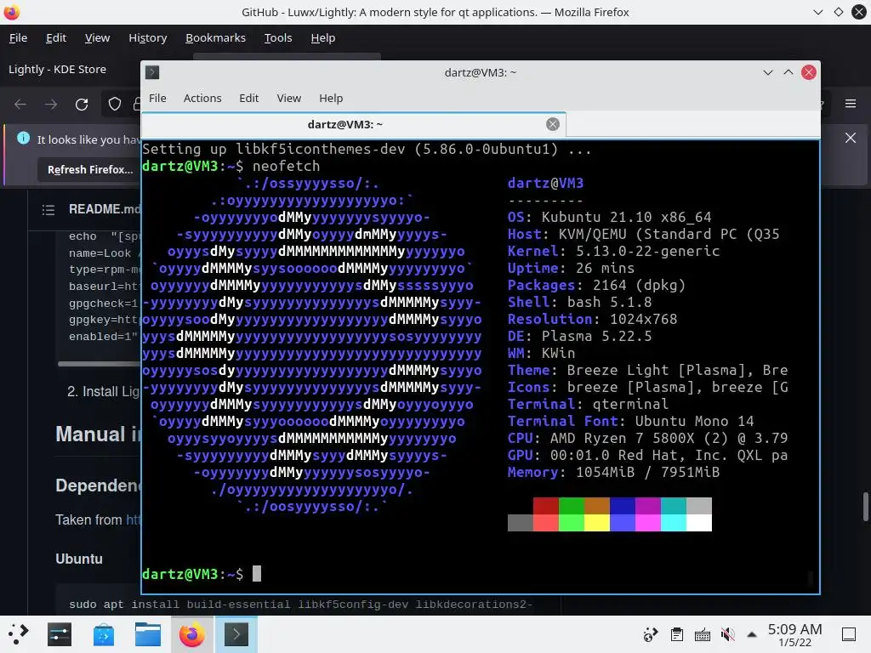Click 'Memory: 1054MiB / 7951MiB' line
Viewport: 871px width, 653px height.
pos(613,473)
